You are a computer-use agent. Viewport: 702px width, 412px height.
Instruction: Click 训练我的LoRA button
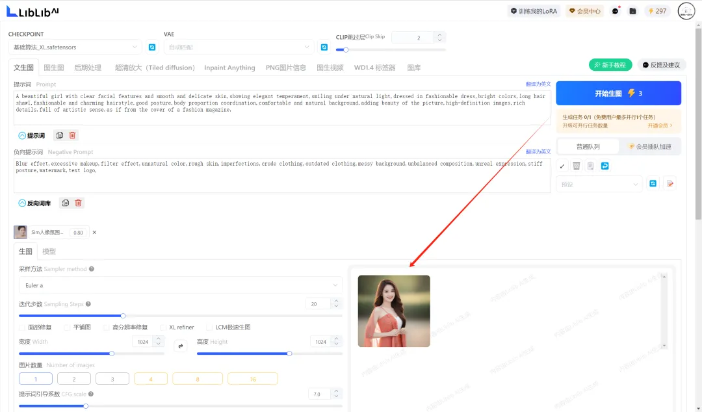[x=534, y=11]
